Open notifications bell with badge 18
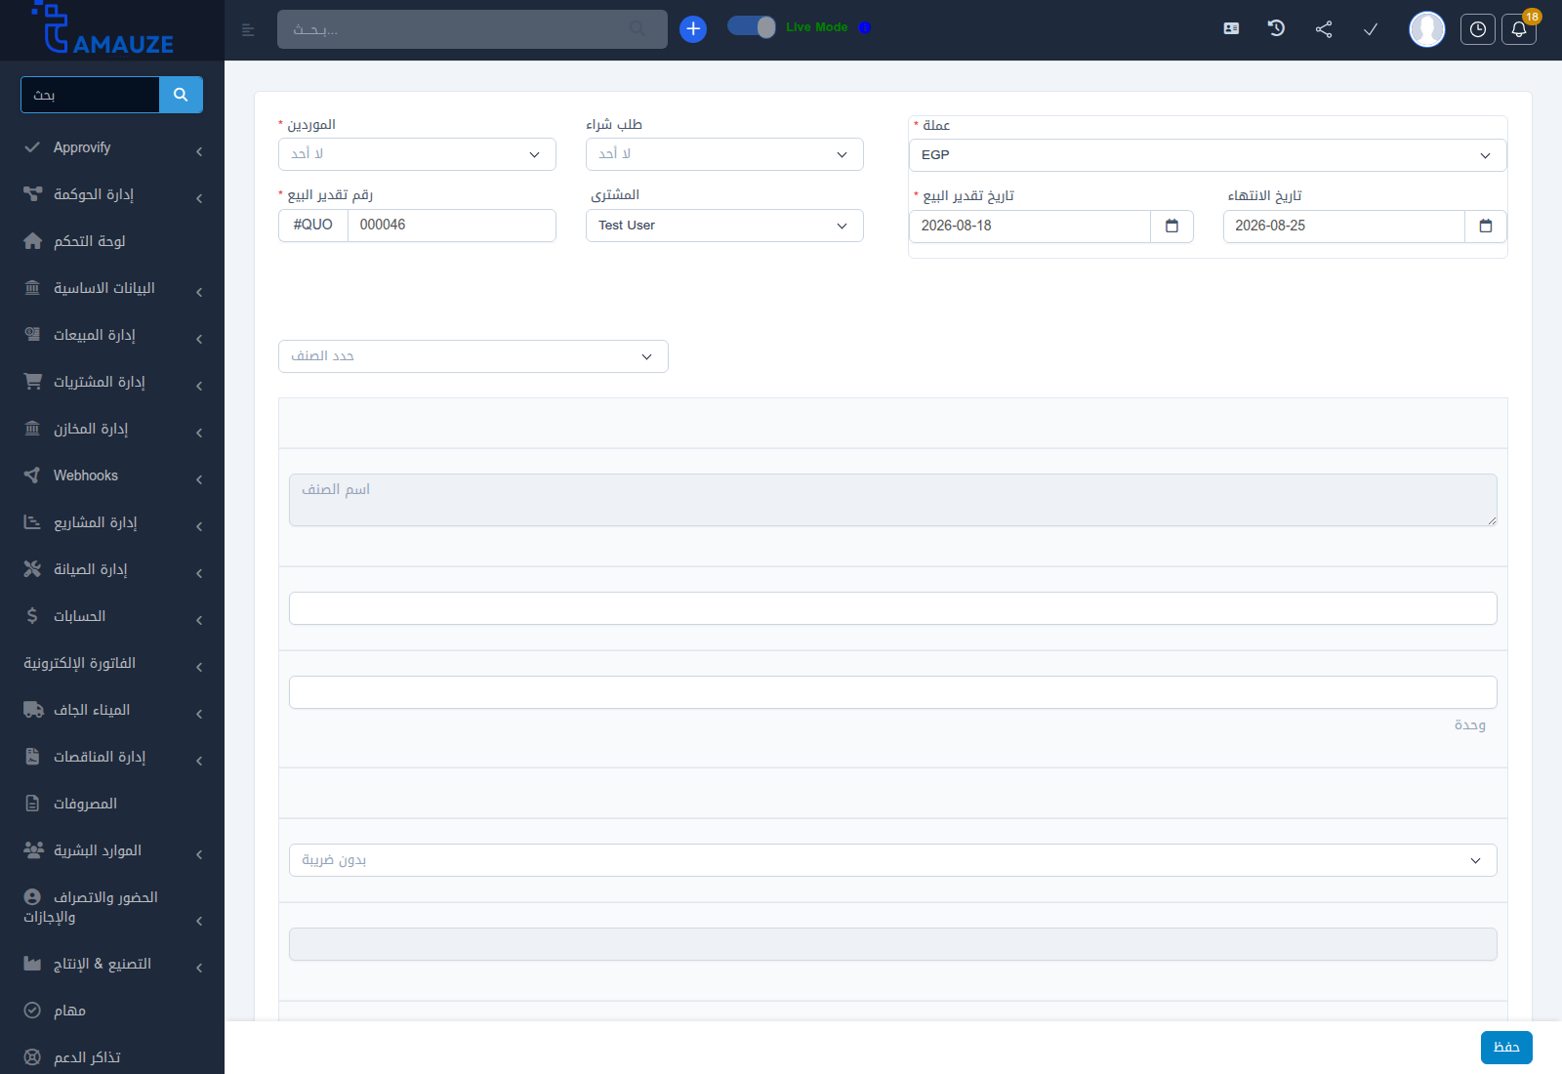 1519,29
